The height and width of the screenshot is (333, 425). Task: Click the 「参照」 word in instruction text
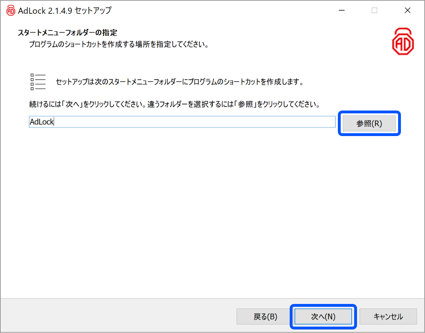[x=246, y=105]
